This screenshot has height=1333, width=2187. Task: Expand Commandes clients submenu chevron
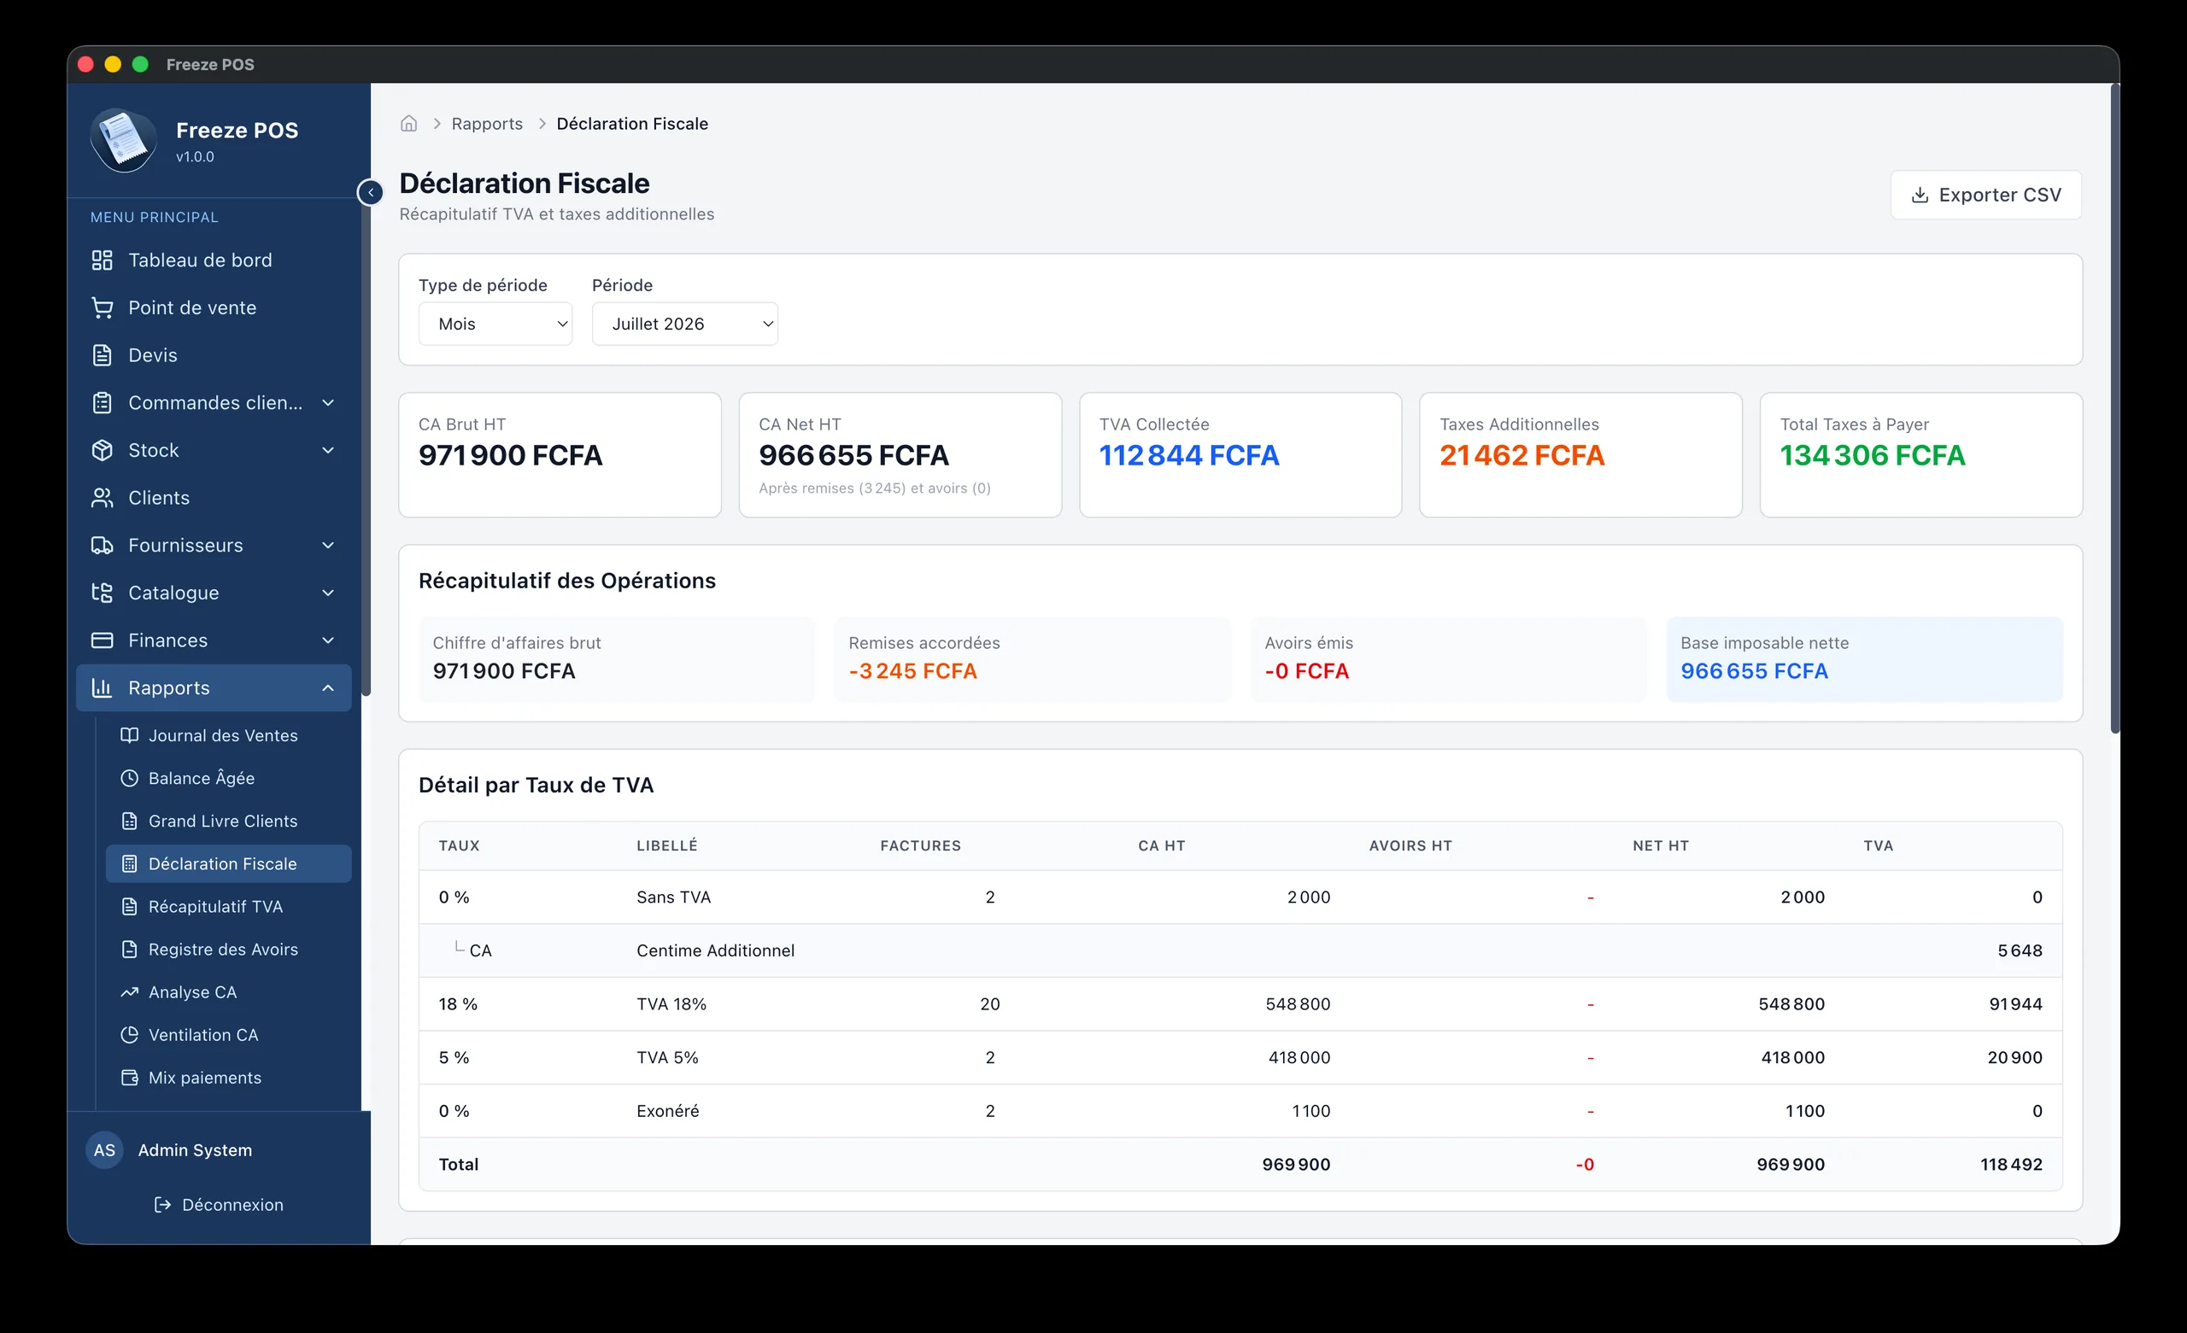click(x=327, y=403)
